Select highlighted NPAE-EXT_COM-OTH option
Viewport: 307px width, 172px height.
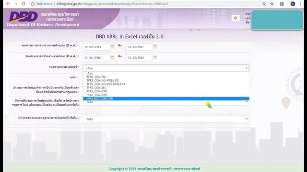coord(166,98)
